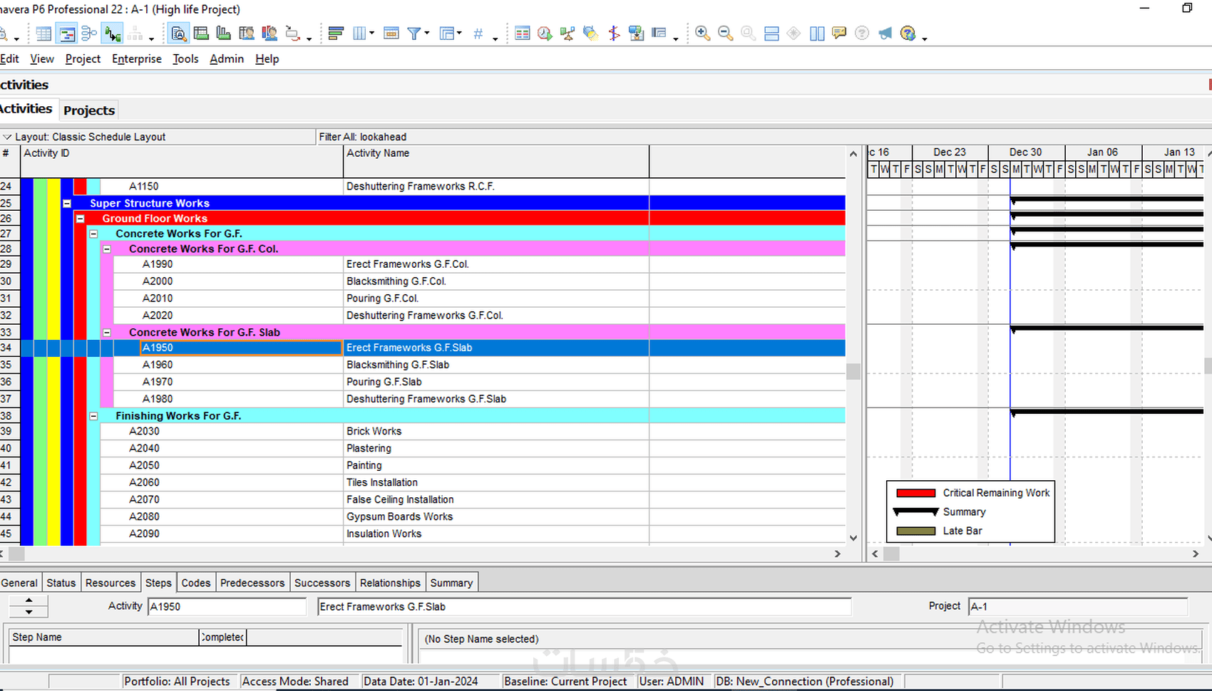The width and height of the screenshot is (1212, 691).
Task: Click the speech bubble discussion icon
Action: (839, 33)
